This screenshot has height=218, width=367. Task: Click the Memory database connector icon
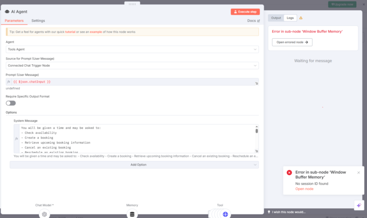pyautogui.click(x=132, y=214)
